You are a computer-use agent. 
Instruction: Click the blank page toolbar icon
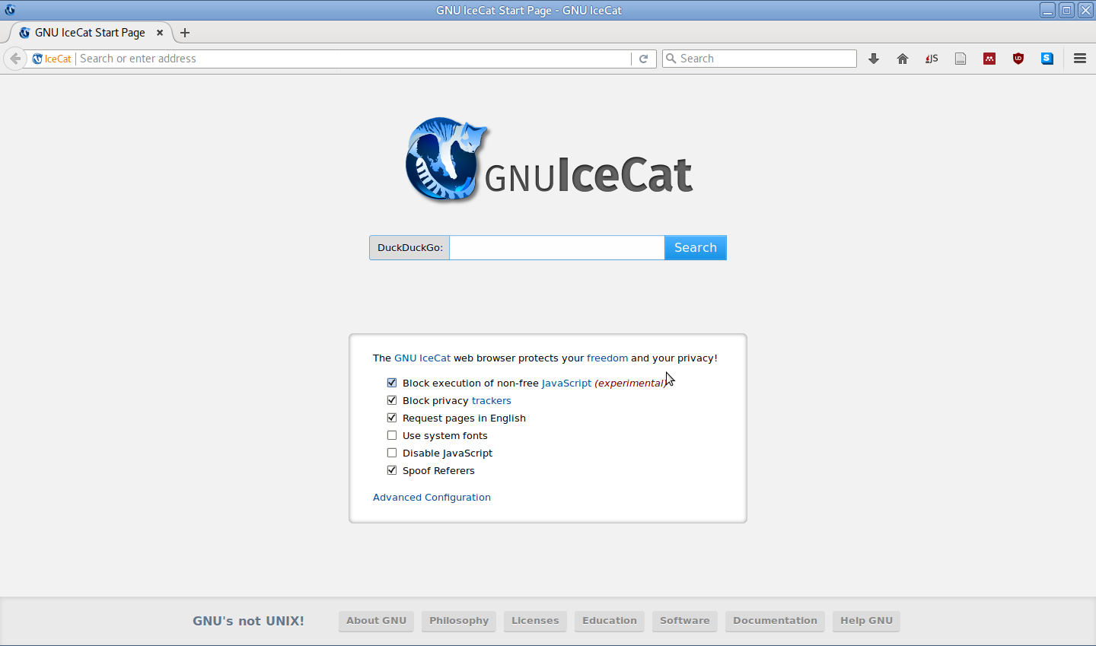(x=961, y=59)
